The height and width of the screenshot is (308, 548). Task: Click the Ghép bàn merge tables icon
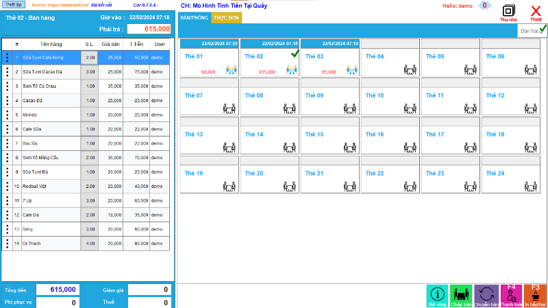pyautogui.click(x=460, y=295)
